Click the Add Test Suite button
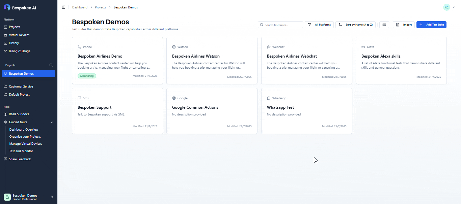This screenshot has width=461, height=204. [x=431, y=25]
